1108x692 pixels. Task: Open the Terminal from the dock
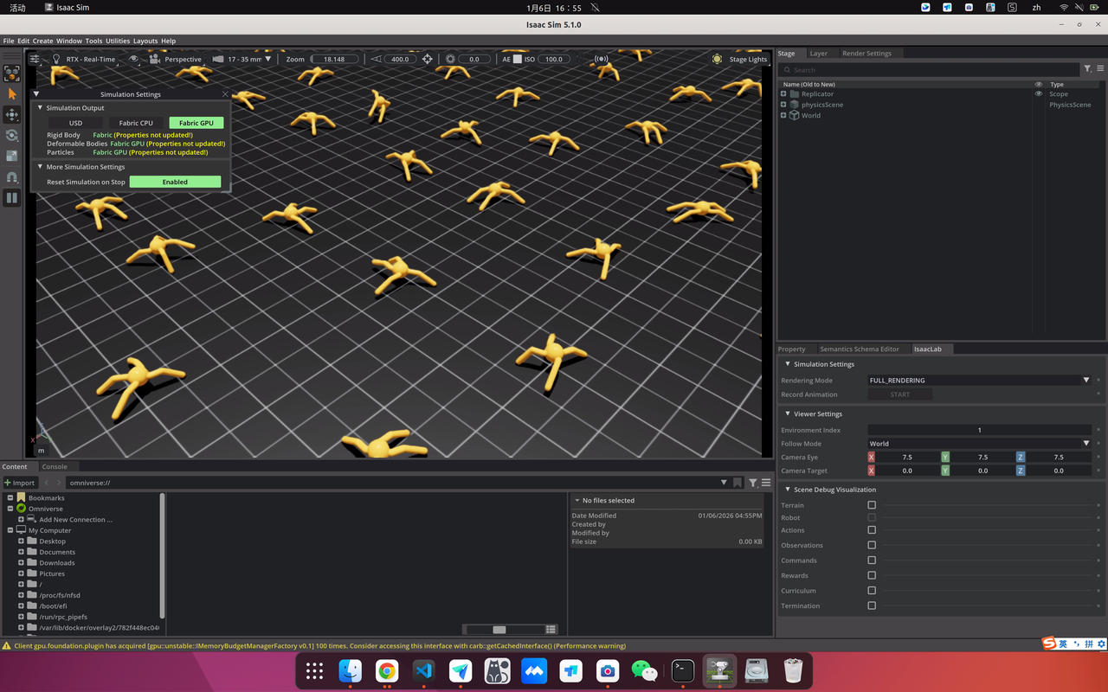(x=683, y=670)
